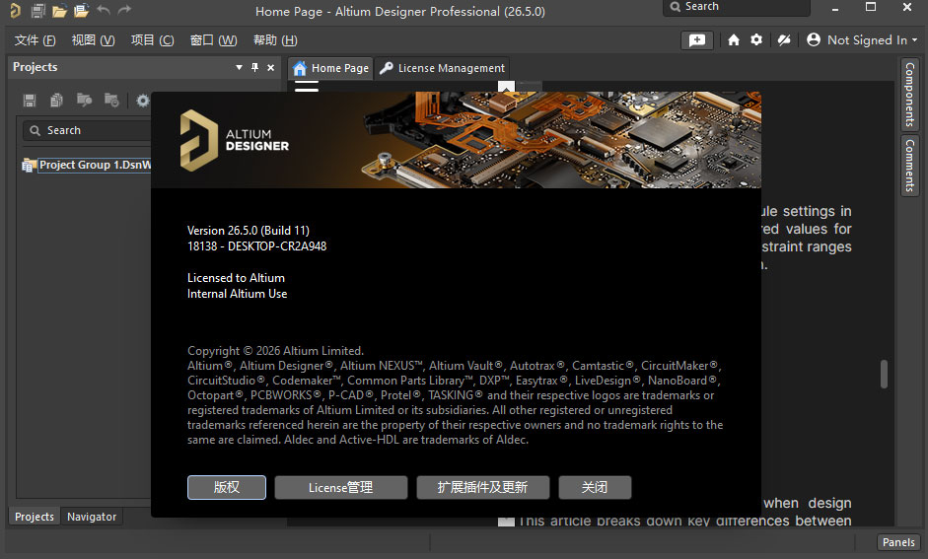Open the 文件 (F) menu
This screenshot has width=928, height=559.
(x=35, y=40)
